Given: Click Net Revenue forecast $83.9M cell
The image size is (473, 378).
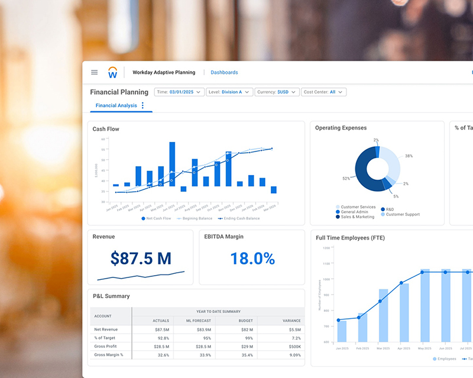Looking at the screenshot, I should 204,329.
